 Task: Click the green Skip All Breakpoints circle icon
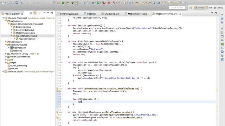pyautogui.click(x=63, y=3)
